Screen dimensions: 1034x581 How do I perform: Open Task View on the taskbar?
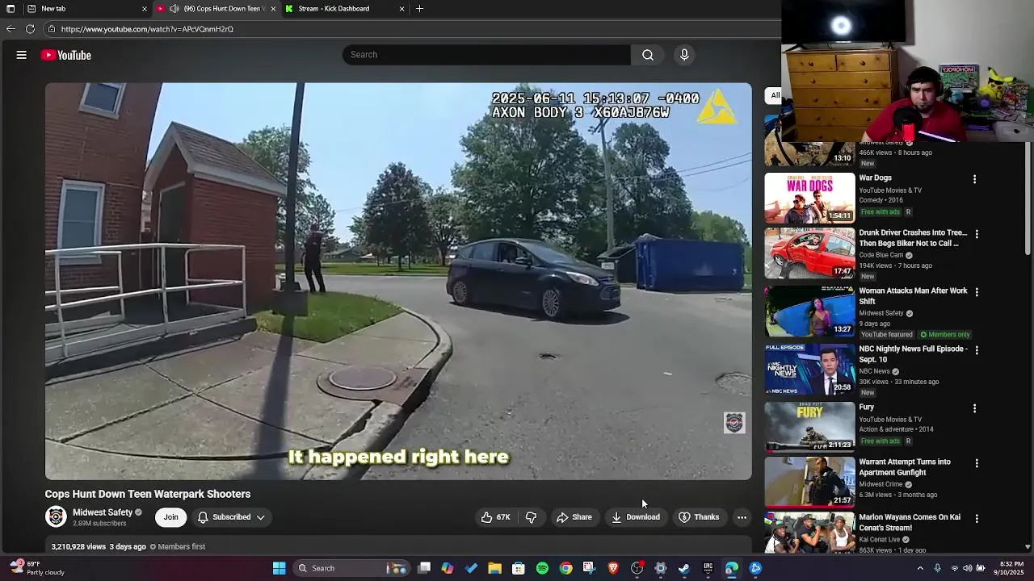pyautogui.click(x=424, y=568)
